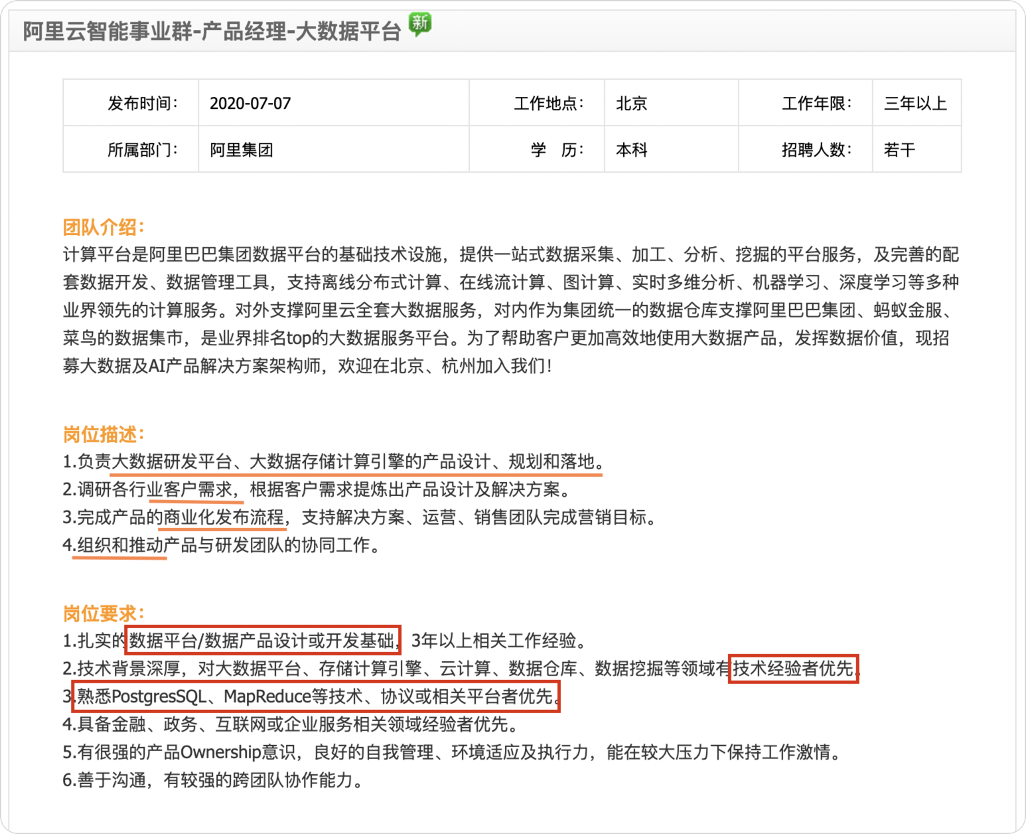Click requirement item 3.熟悉PostgresSQL、MapReduce
Viewport: 1026px width, 834px height.
coord(312,697)
